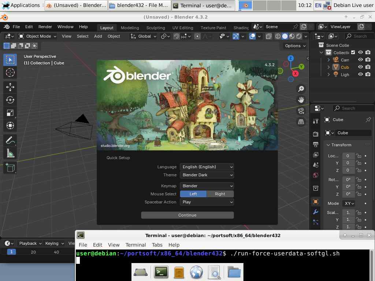The width and height of the screenshot is (375, 281).
Task: Click the Continue button
Action: click(187, 215)
